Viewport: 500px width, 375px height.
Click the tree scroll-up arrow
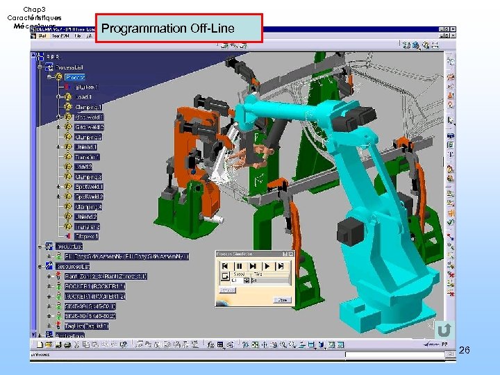tap(33, 55)
